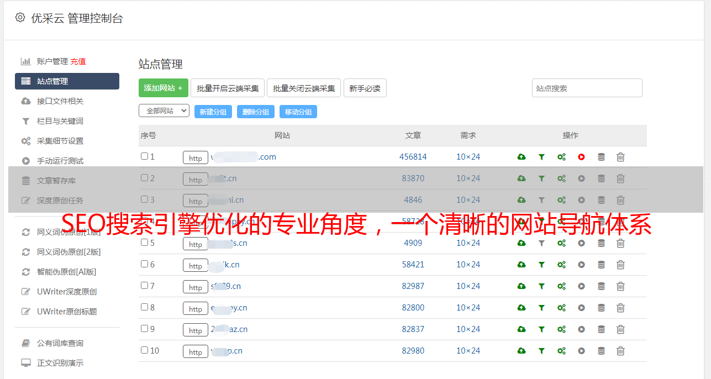Open article count 456814 link
The image size is (711, 379).
coord(413,157)
